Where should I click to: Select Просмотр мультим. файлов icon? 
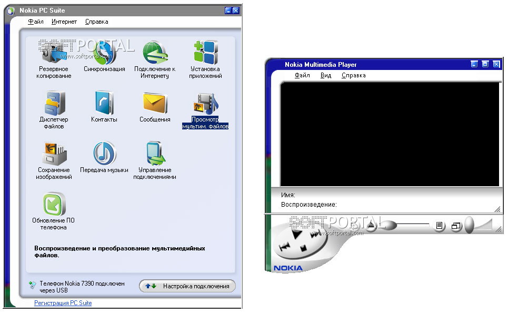pos(205,104)
